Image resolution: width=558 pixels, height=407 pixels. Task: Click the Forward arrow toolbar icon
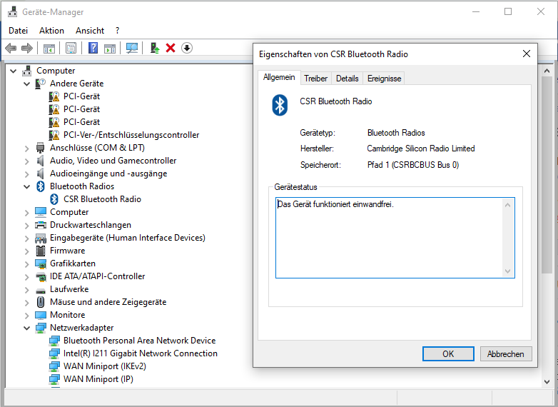27,48
